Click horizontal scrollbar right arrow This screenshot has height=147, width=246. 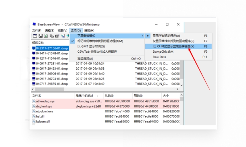click(177, 89)
